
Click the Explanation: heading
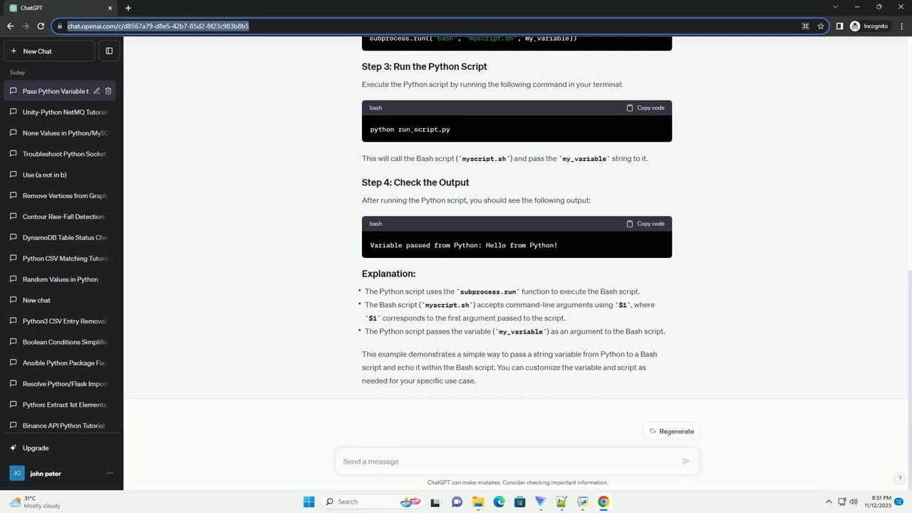click(x=388, y=274)
